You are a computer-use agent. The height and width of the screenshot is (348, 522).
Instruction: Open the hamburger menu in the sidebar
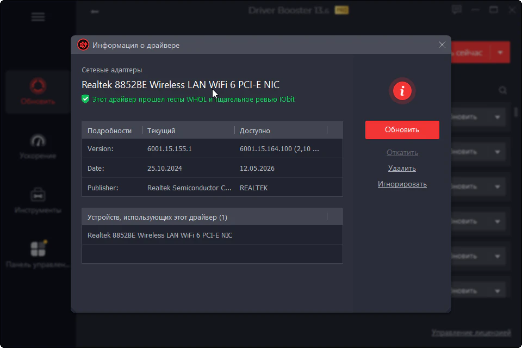(x=38, y=17)
